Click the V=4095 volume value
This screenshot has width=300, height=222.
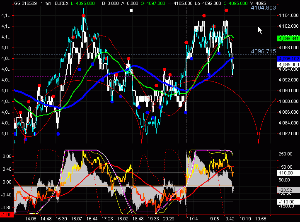pos(258,3)
